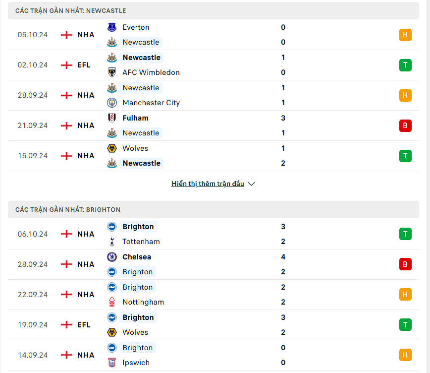Screen dimensions: 430x373
Task: Click the 28.09.24 Chelsea match date
Action: coord(33,264)
